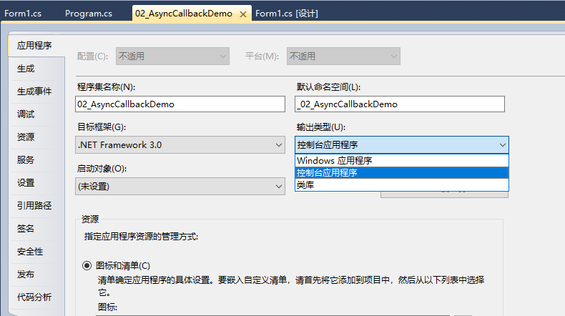This screenshot has height=316, width=565.
Task: Switch to the 签名 page
Action: (26, 229)
